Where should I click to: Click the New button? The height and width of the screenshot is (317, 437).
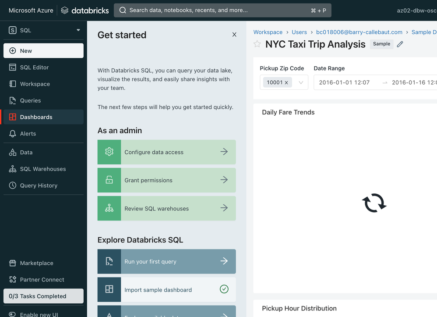coord(43,50)
